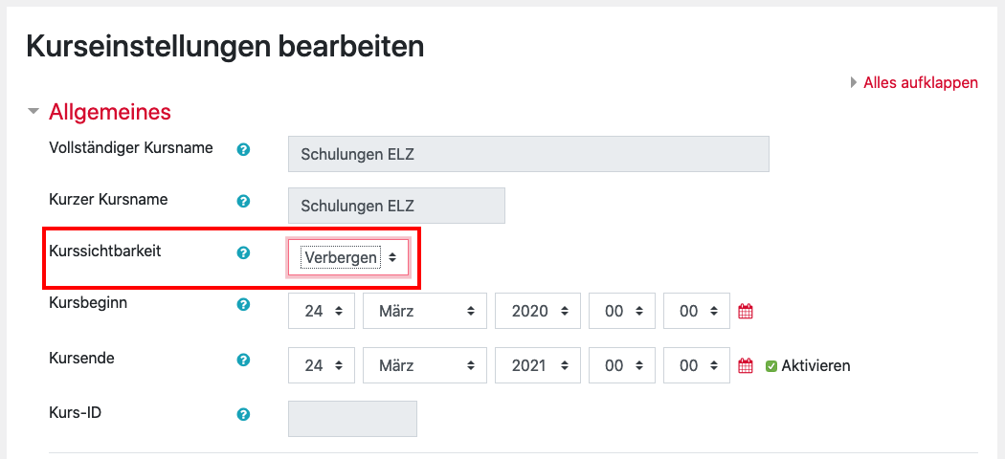The height and width of the screenshot is (459, 1005).
Task: Open help icon next to Kursende
Action: 243,361
